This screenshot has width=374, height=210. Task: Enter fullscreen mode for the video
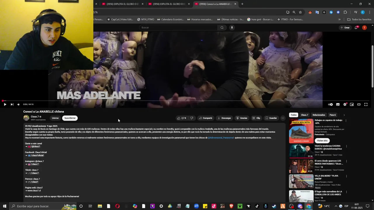tap(366, 104)
